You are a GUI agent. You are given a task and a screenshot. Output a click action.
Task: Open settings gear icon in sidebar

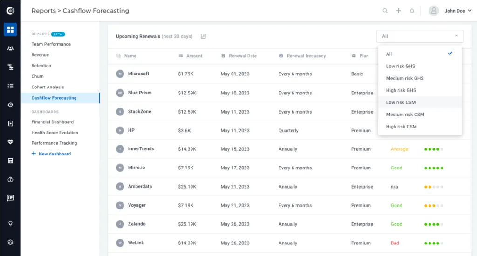(x=10, y=243)
